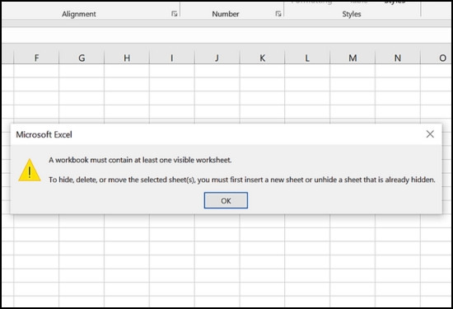The height and width of the screenshot is (309, 453).
Task: Click the Microsoft Excel dialog title
Action: tap(44, 134)
